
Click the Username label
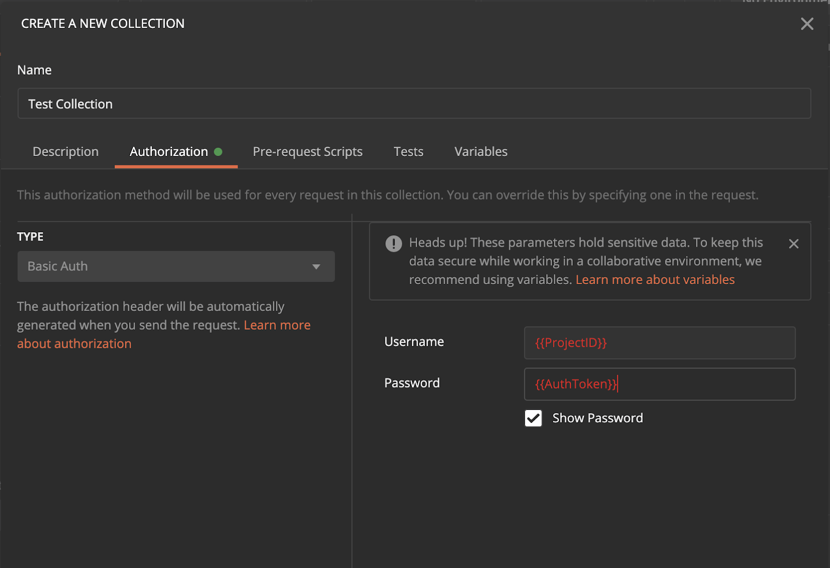(414, 342)
